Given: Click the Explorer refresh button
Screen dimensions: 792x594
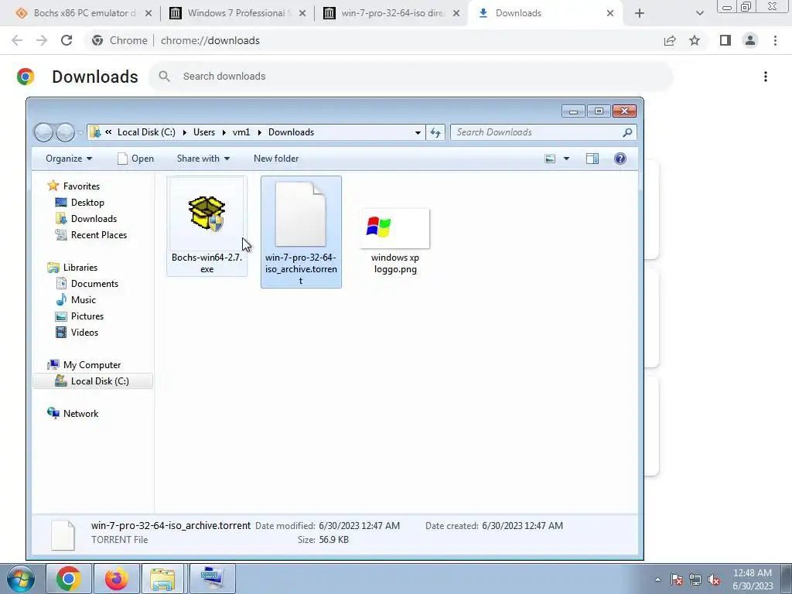Looking at the screenshot, I should coord(435,132).
